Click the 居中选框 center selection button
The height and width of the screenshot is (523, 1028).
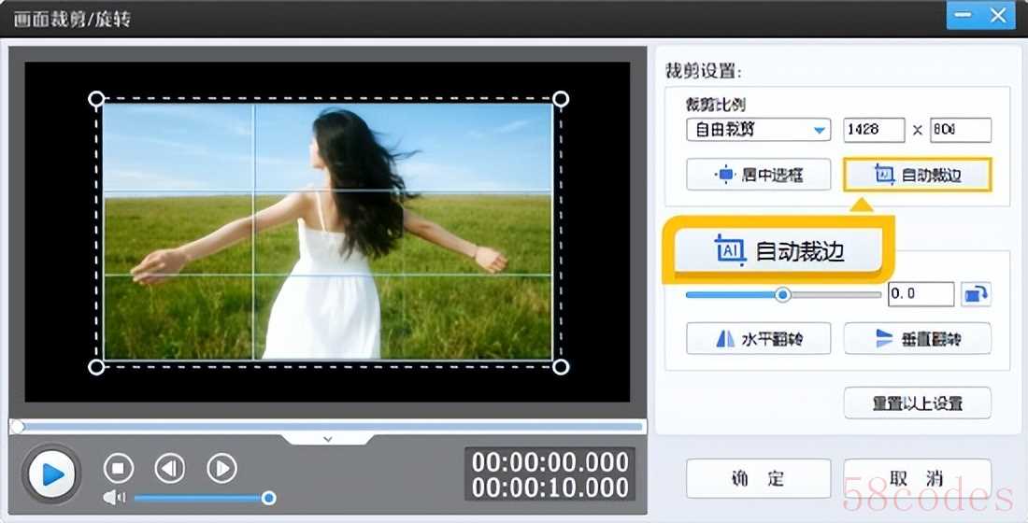pos(758,175)
